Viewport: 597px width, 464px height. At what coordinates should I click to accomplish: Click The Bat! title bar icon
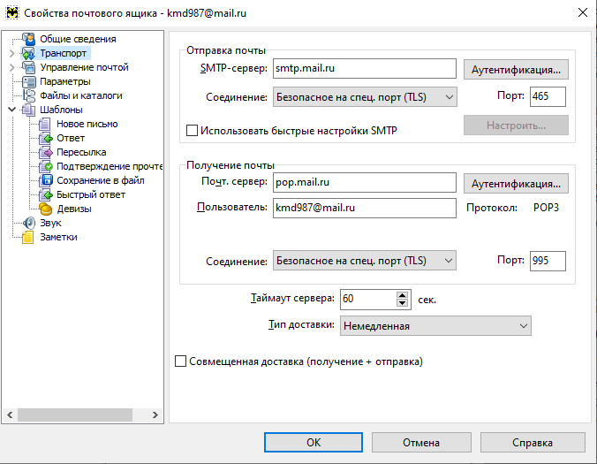pyautogui.click(x=12, y=13)
